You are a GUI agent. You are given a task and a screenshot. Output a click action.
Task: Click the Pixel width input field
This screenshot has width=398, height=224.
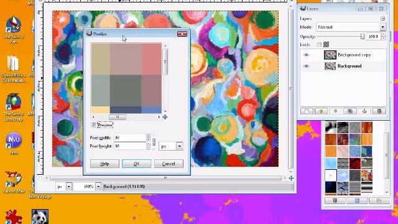tap(130, 138)
